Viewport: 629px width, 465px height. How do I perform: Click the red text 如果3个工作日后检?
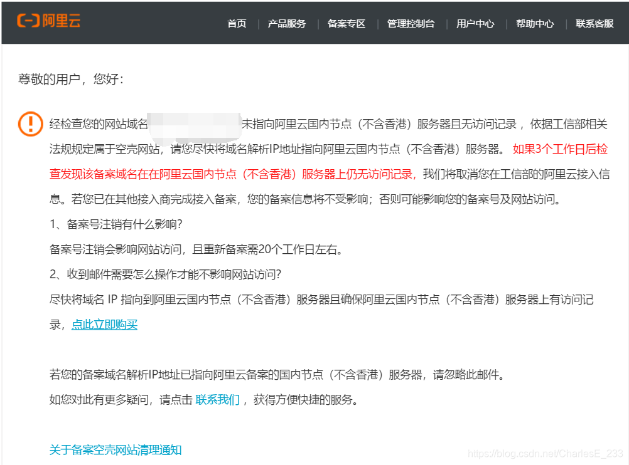tap(561, 149)
